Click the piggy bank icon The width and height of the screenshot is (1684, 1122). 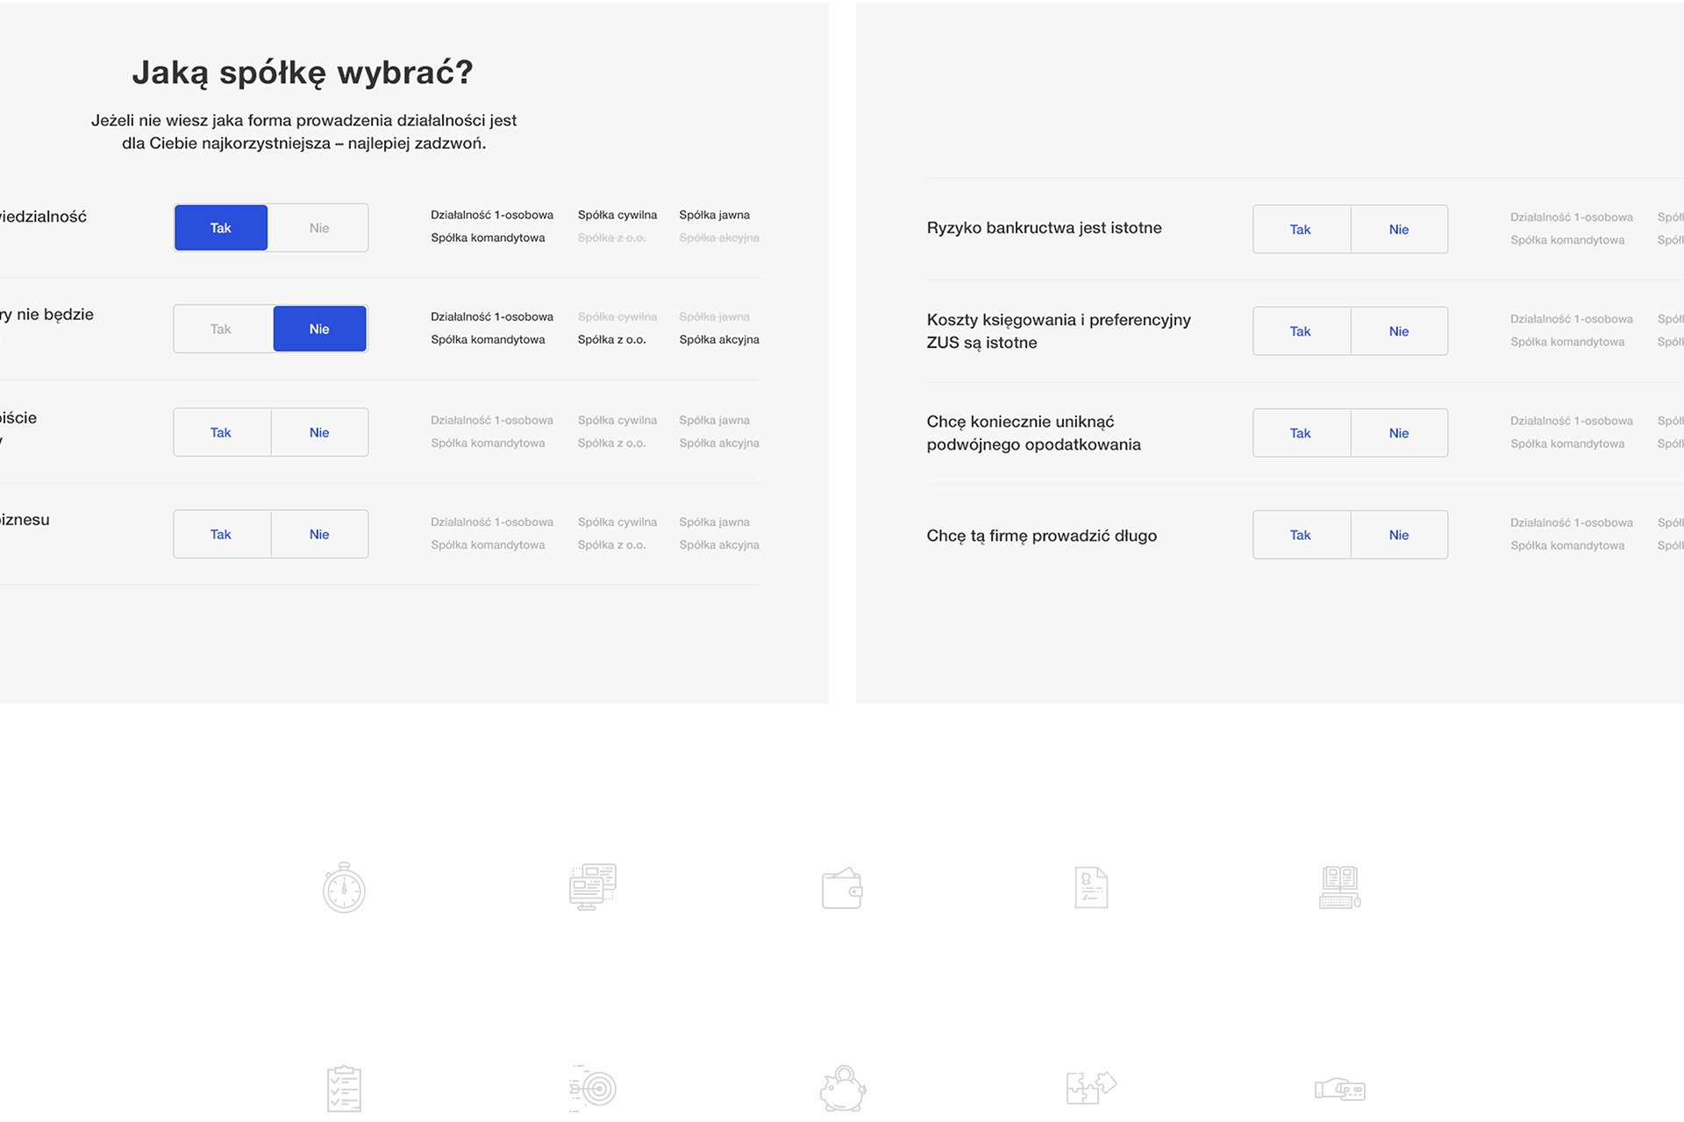pos(843,1089)
